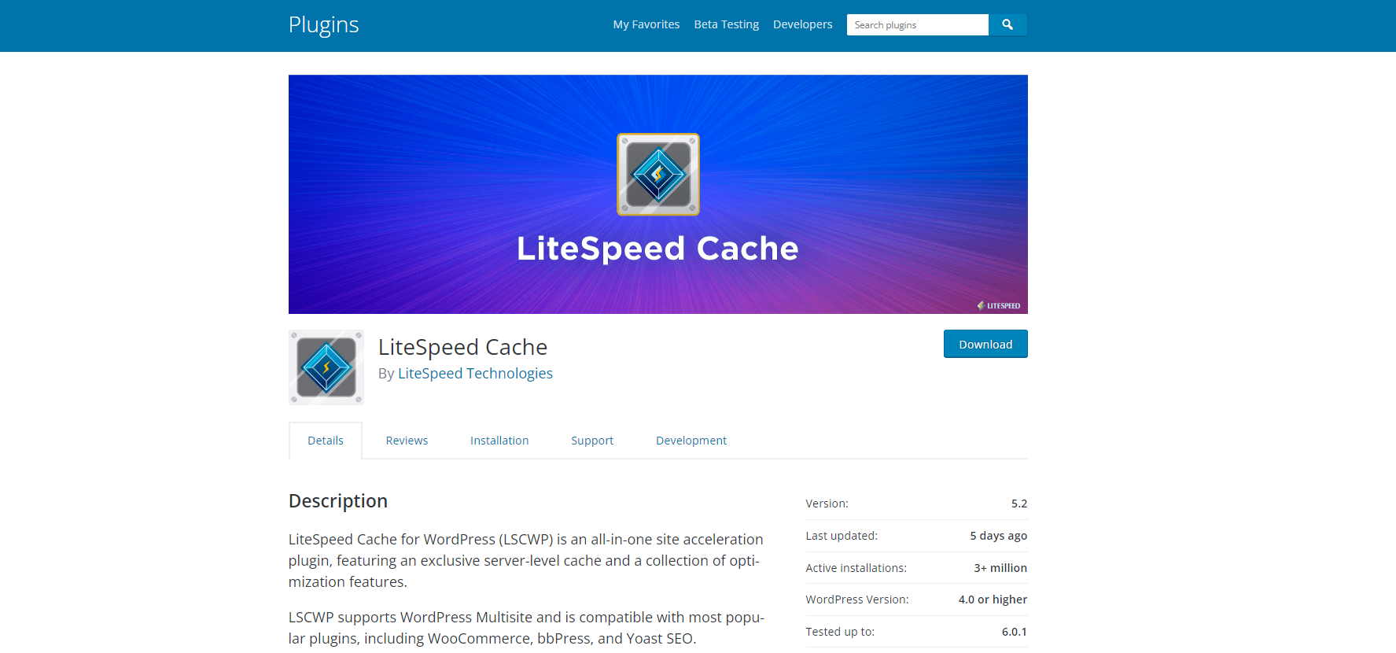Click the tested up to value 6.0.1
The image size is (1396, 653).
tap(1015, 632)
